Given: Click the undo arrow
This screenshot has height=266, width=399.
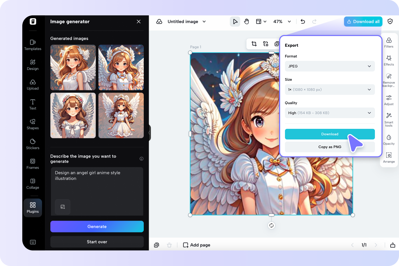Looking at the screenshot, I should pos(303,21).
